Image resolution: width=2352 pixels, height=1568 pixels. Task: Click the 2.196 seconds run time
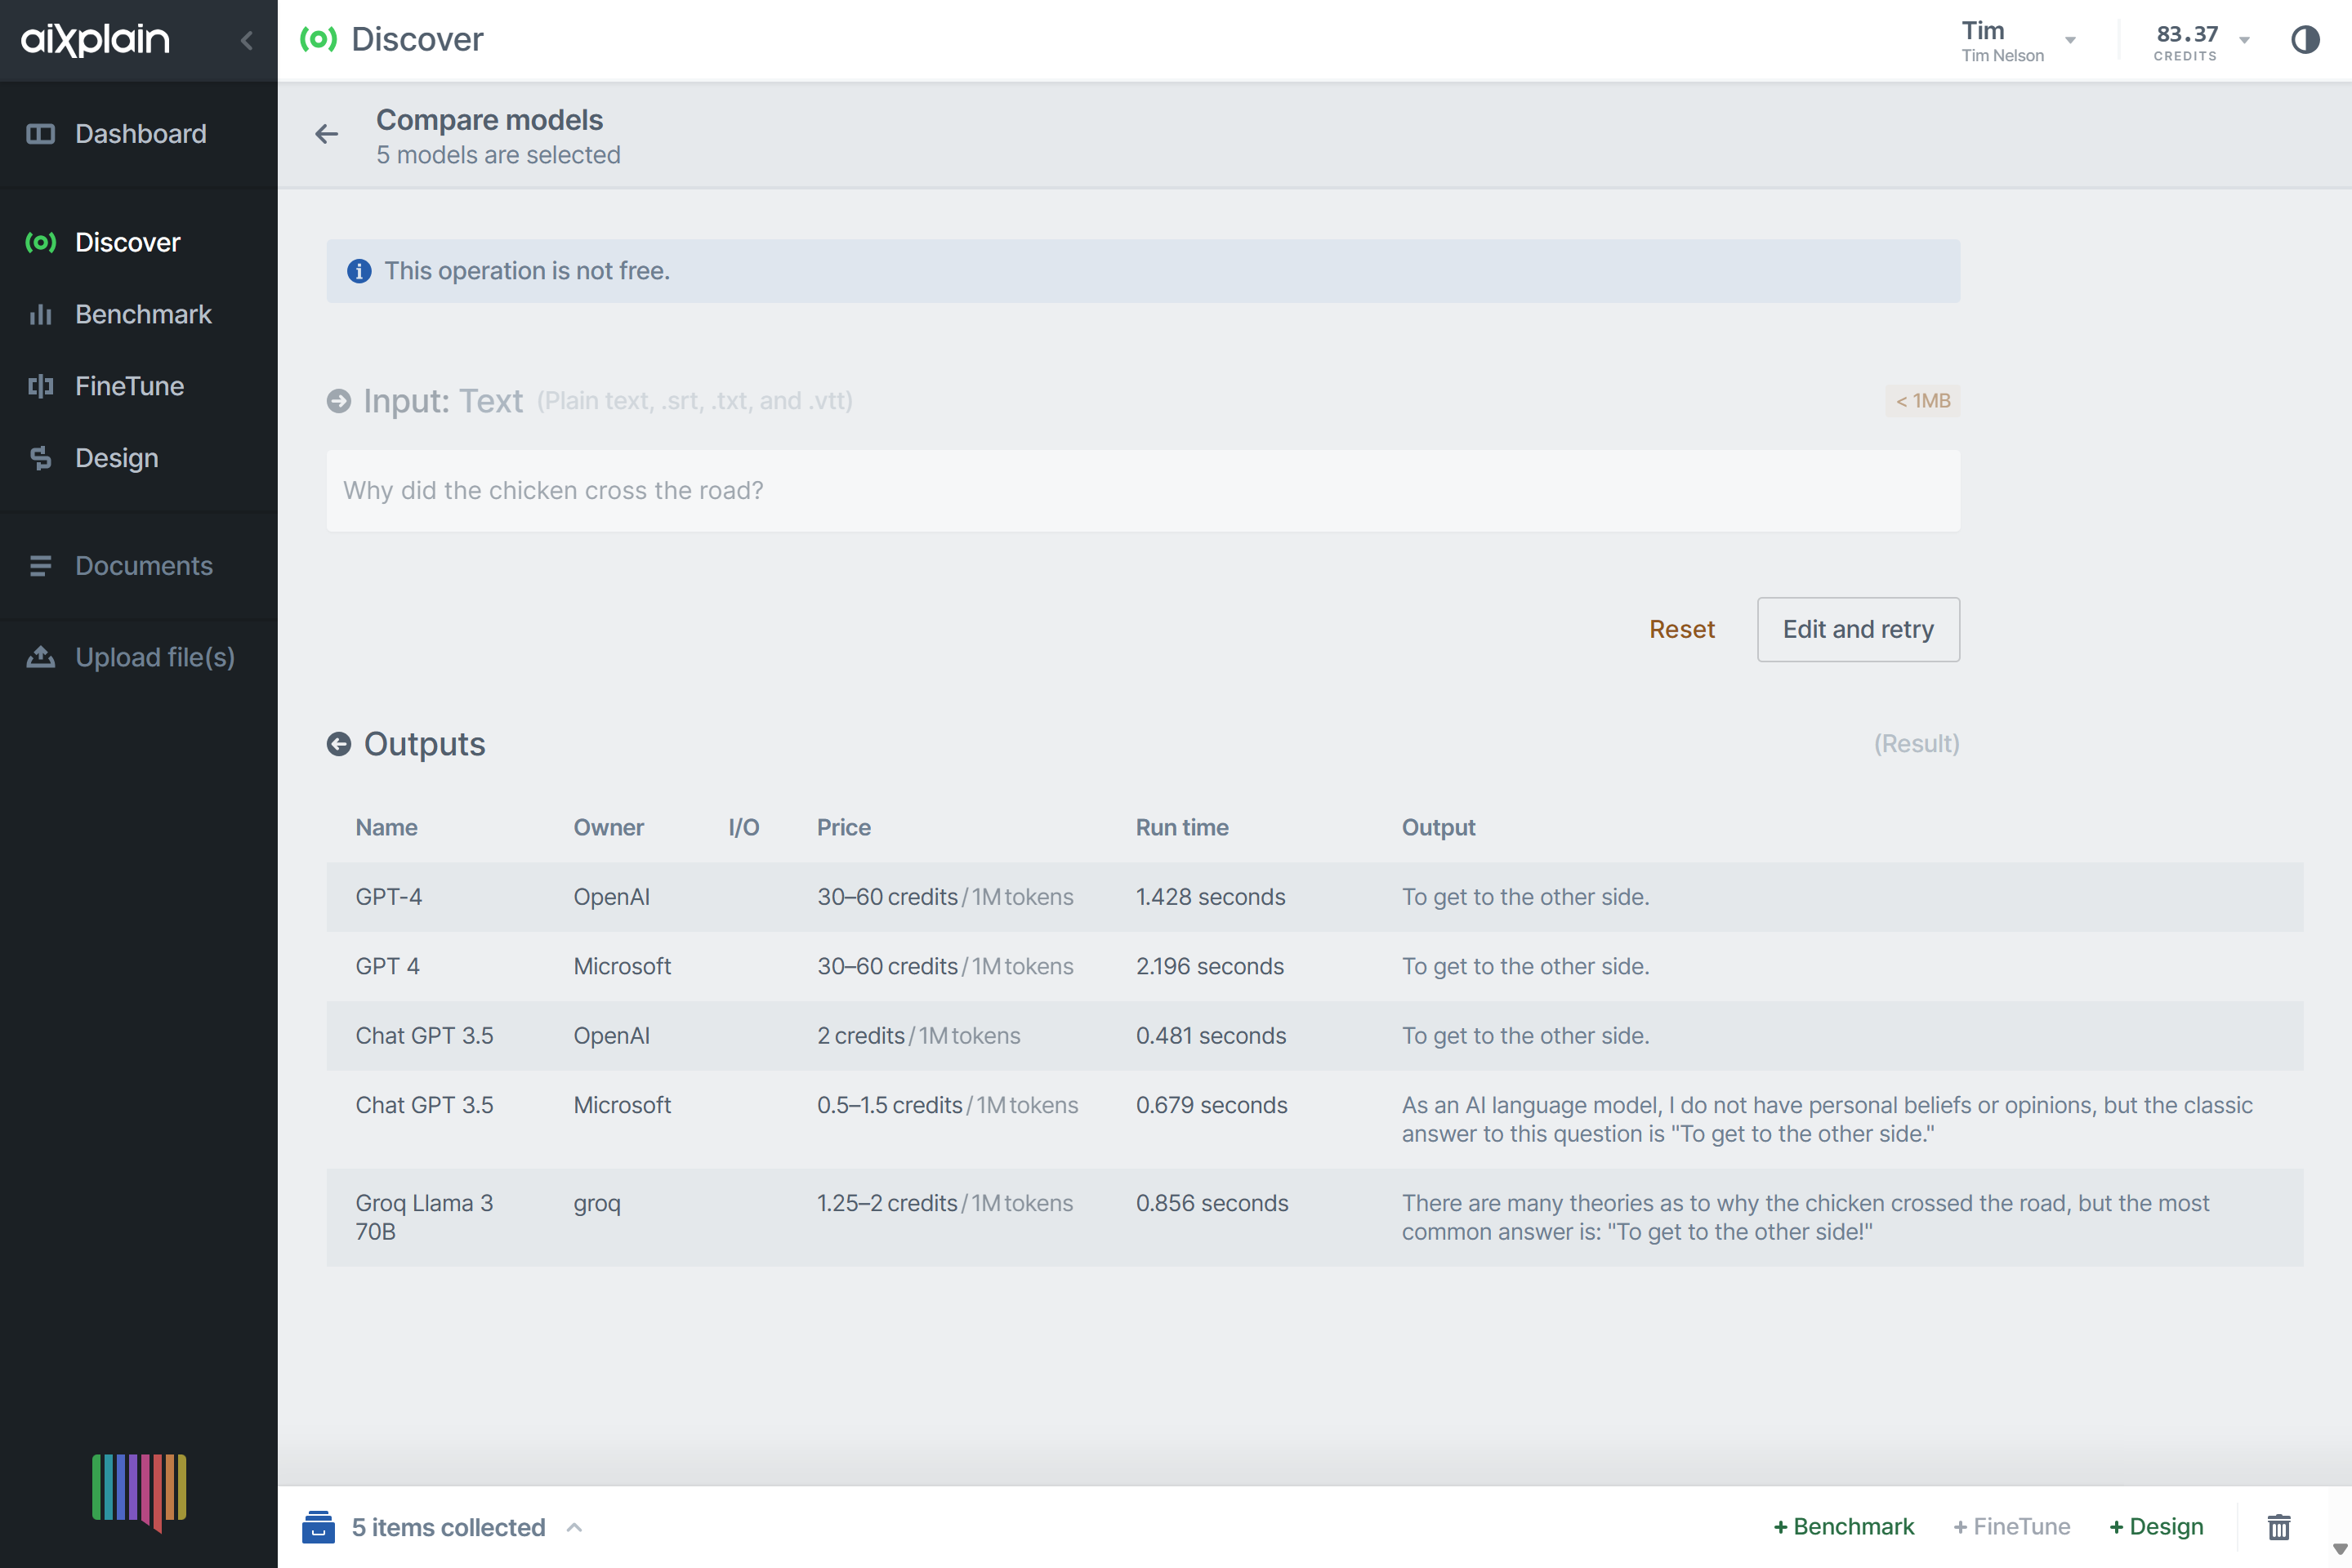point(1210,966)
